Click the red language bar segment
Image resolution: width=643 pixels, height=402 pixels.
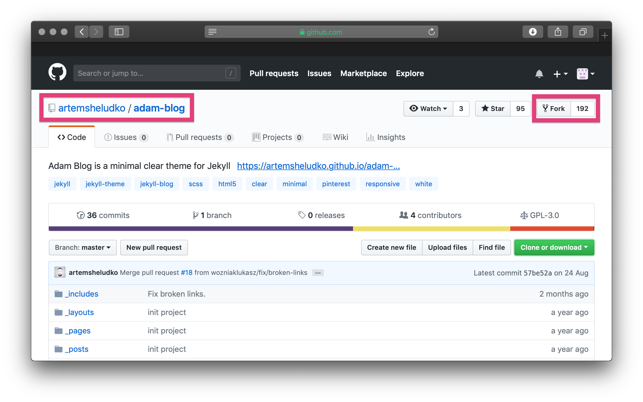coord(552,229)
